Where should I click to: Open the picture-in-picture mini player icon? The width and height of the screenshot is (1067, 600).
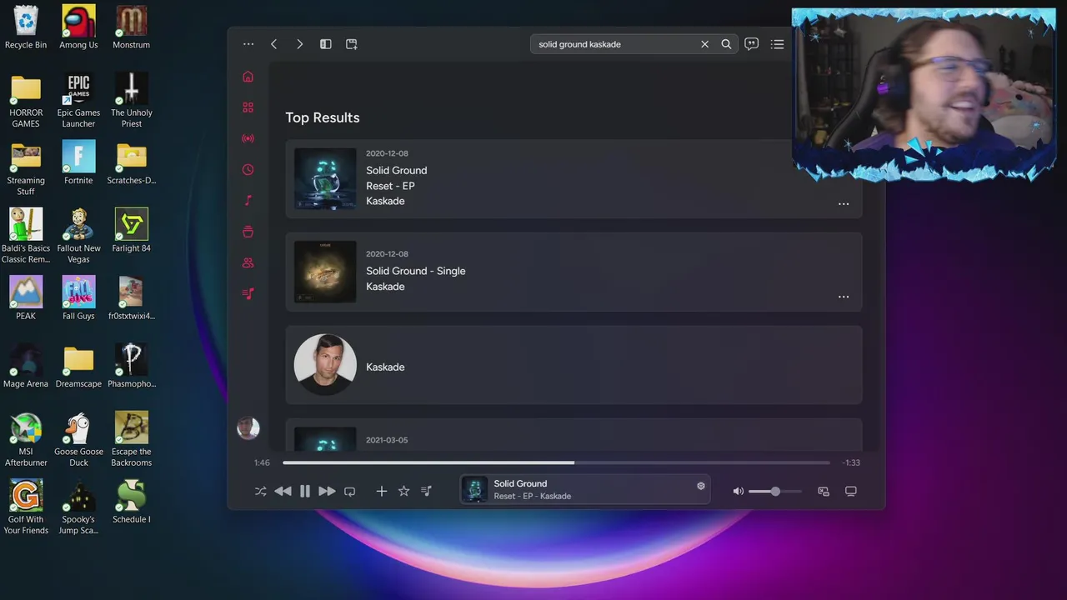click(824, 492)
